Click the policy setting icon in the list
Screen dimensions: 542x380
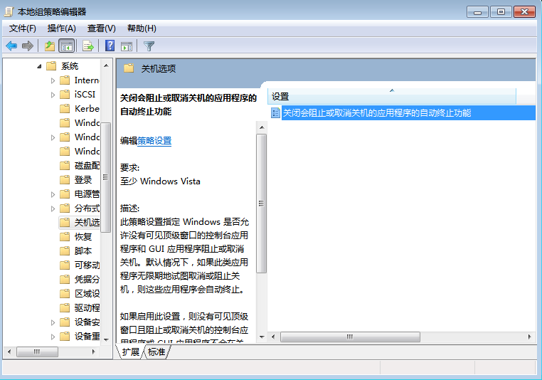pos(275,112)
